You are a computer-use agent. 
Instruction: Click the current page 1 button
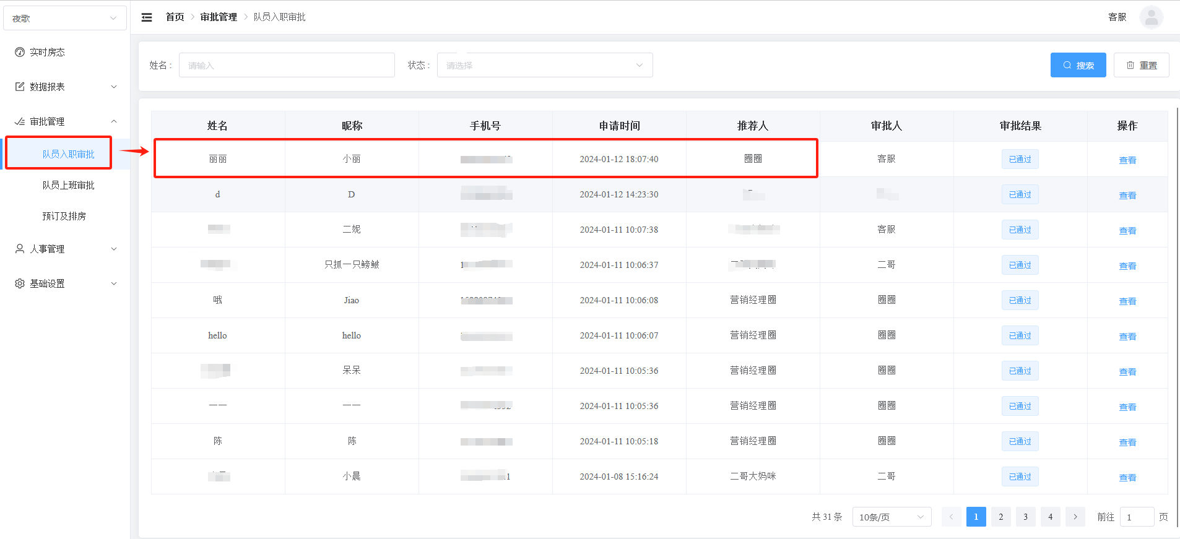coord(976,517)
